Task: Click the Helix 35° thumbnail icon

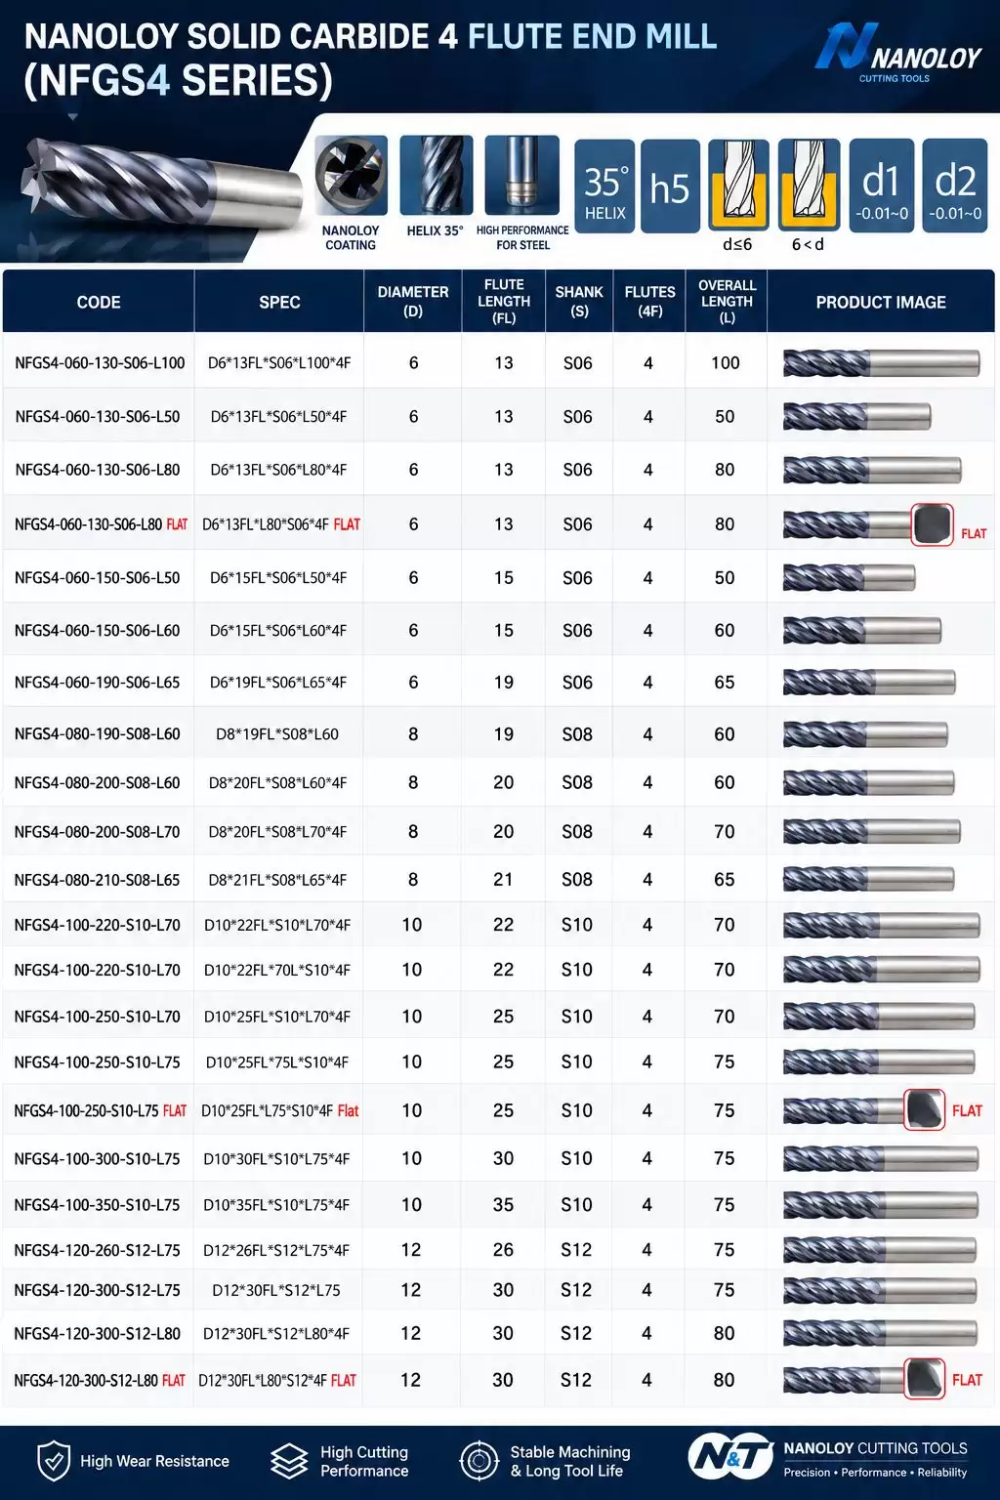Action: pos(436,176)
